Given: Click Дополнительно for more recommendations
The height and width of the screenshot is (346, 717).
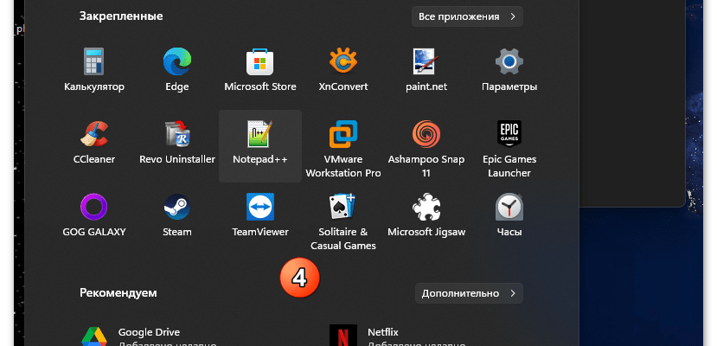Looking at the screenshot, I should pos(469,293).
